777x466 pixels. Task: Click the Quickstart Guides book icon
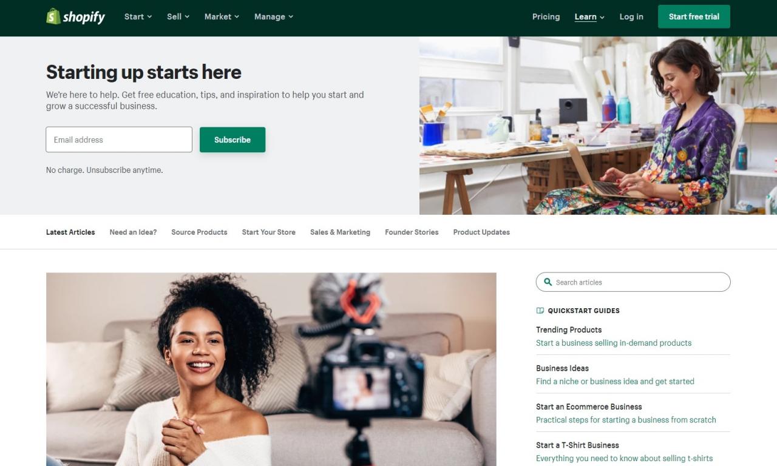tap(540, 311)
